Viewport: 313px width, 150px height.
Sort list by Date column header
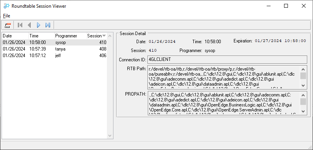[15, 36]
